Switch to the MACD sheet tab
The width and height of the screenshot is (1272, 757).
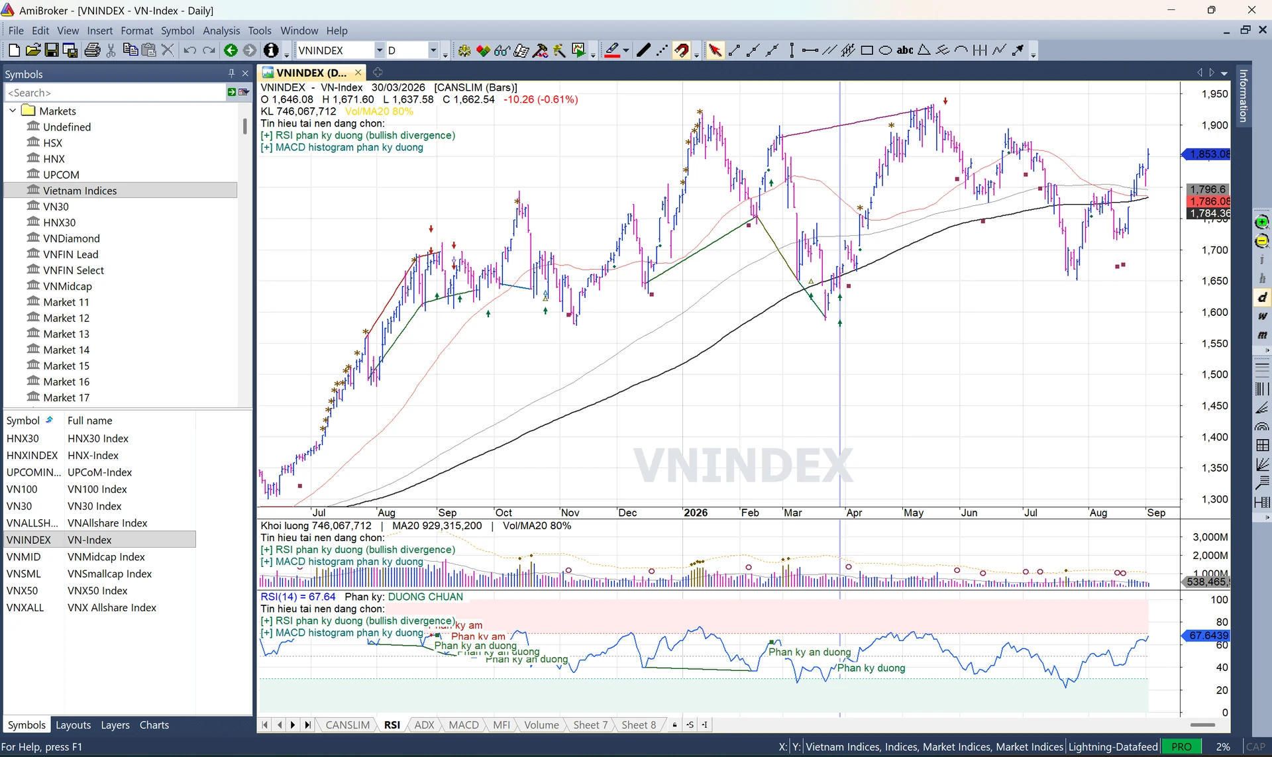[464, 725]
